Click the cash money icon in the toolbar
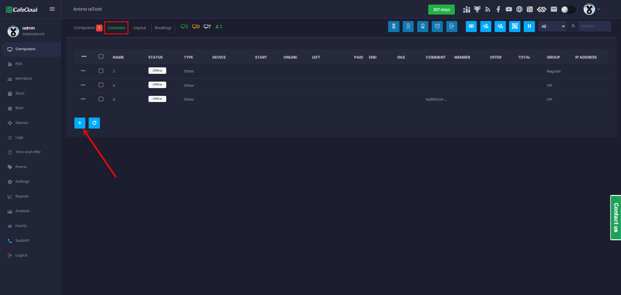Screen dimensions: 621x295 [x=471, y=27]
